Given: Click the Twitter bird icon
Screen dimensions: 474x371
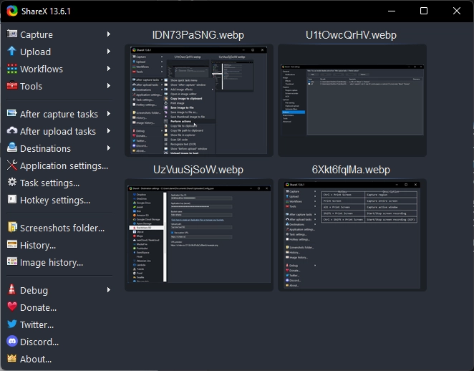Looking at the screenshot, I should pos(11,324).
